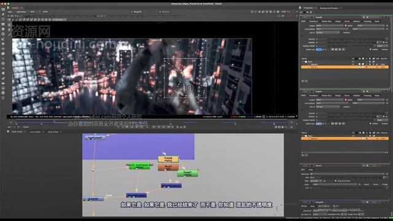Open the Merge nodes menu
393x221 pixels.
click(3, 44)
